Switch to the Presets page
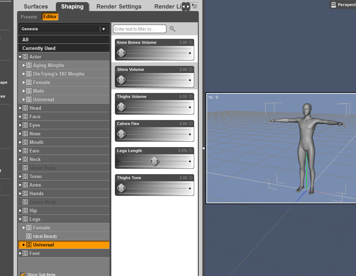The width and height of the screenshot is (356, 276). pyautogui.click(x=29, y=17)
